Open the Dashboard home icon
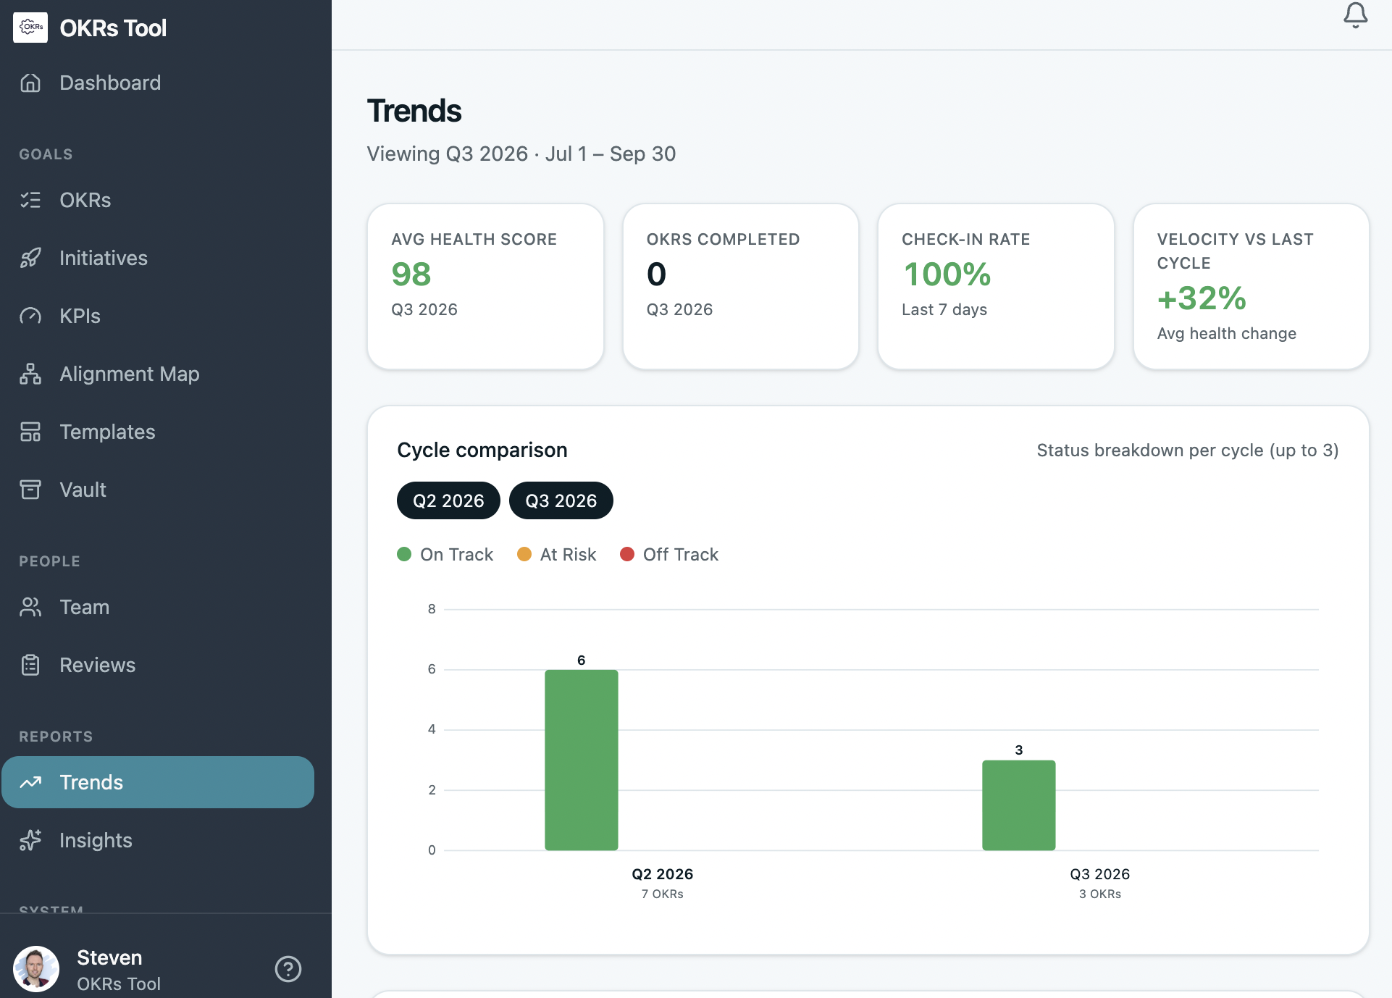This screenshot has width=1392, height=998. [x=30, y=83]
